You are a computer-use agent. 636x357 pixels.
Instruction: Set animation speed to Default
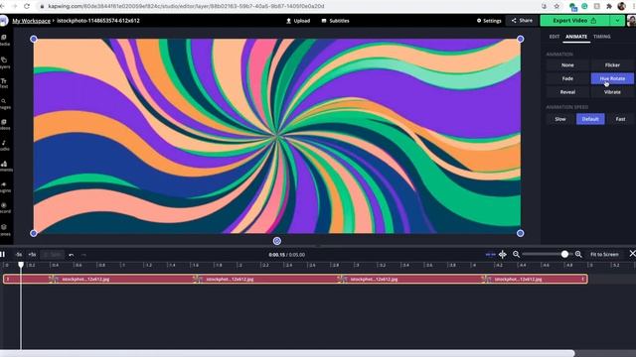click(x=590, y=119)
